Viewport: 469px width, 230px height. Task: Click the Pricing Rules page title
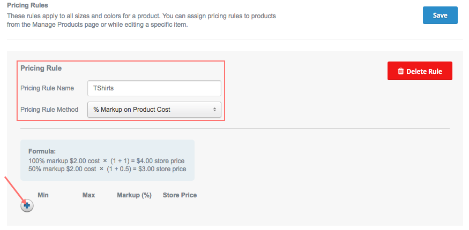27,5
